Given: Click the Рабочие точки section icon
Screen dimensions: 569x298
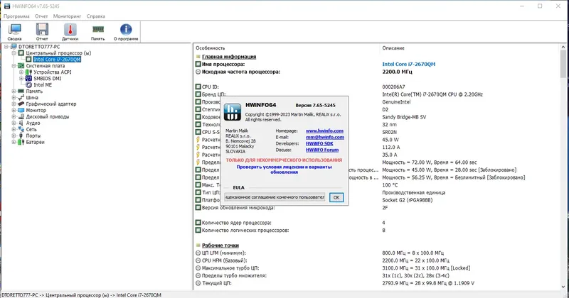Looking at the screenshot, I should pyautogui.click(x=198, y=245).
